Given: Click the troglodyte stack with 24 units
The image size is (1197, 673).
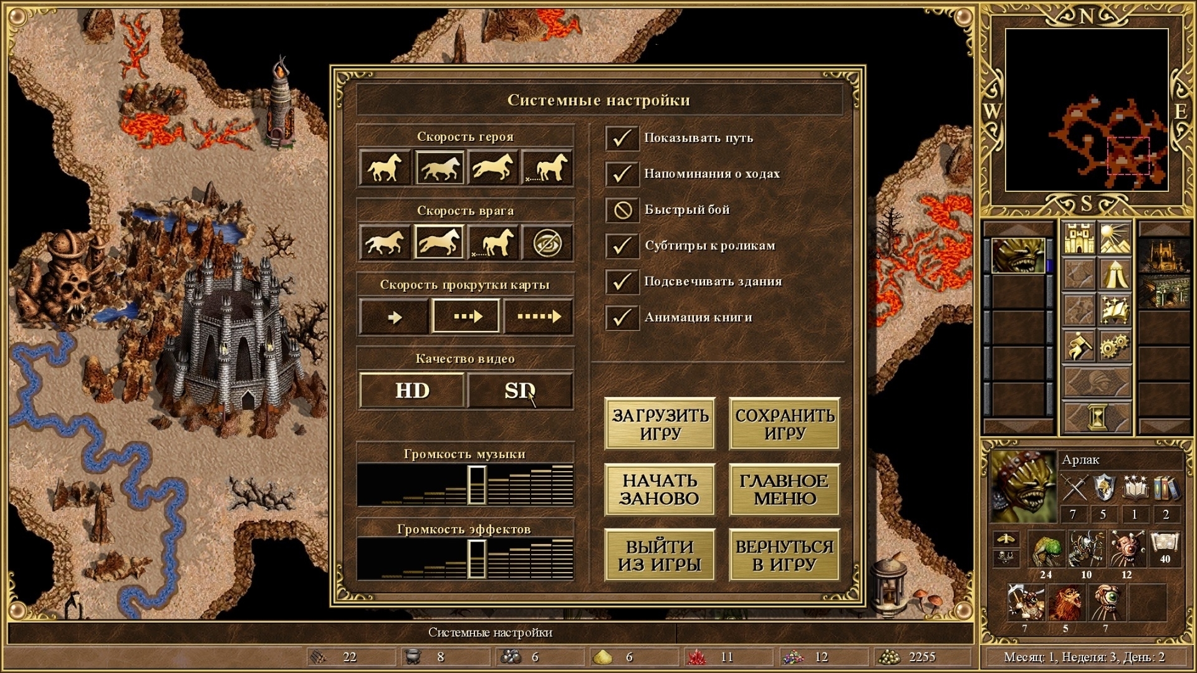Looking at the screenshot, I should click(1046, 548).
